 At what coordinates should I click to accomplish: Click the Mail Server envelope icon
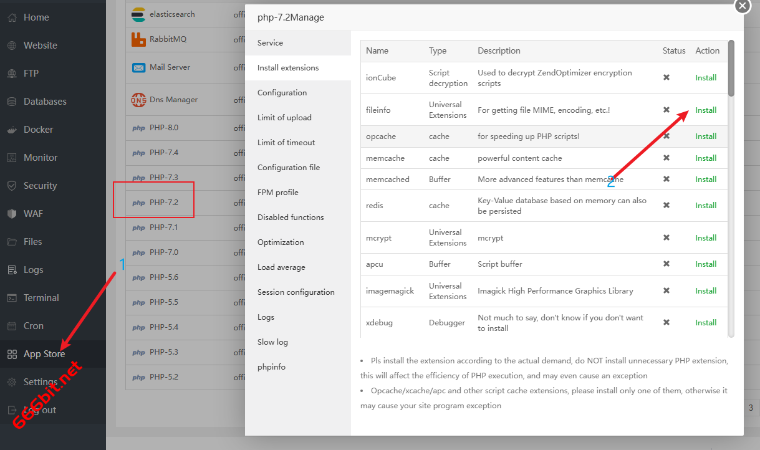(x=138, y=67)
